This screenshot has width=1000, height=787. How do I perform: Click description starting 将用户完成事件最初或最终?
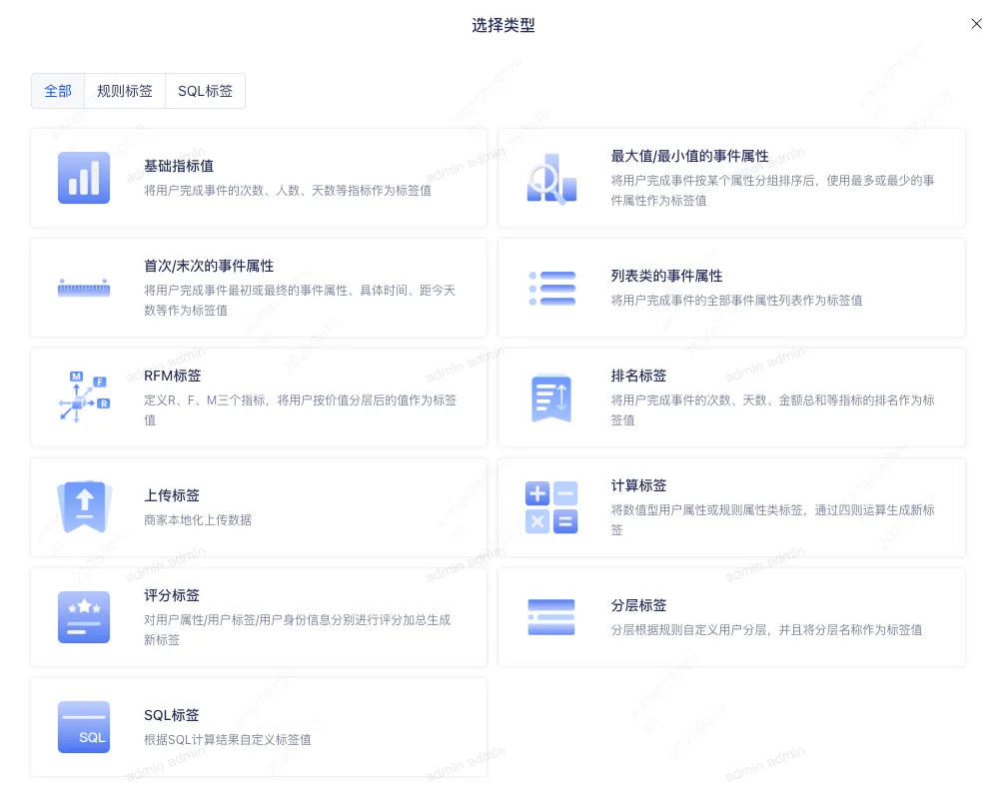[x=300, y=301]
